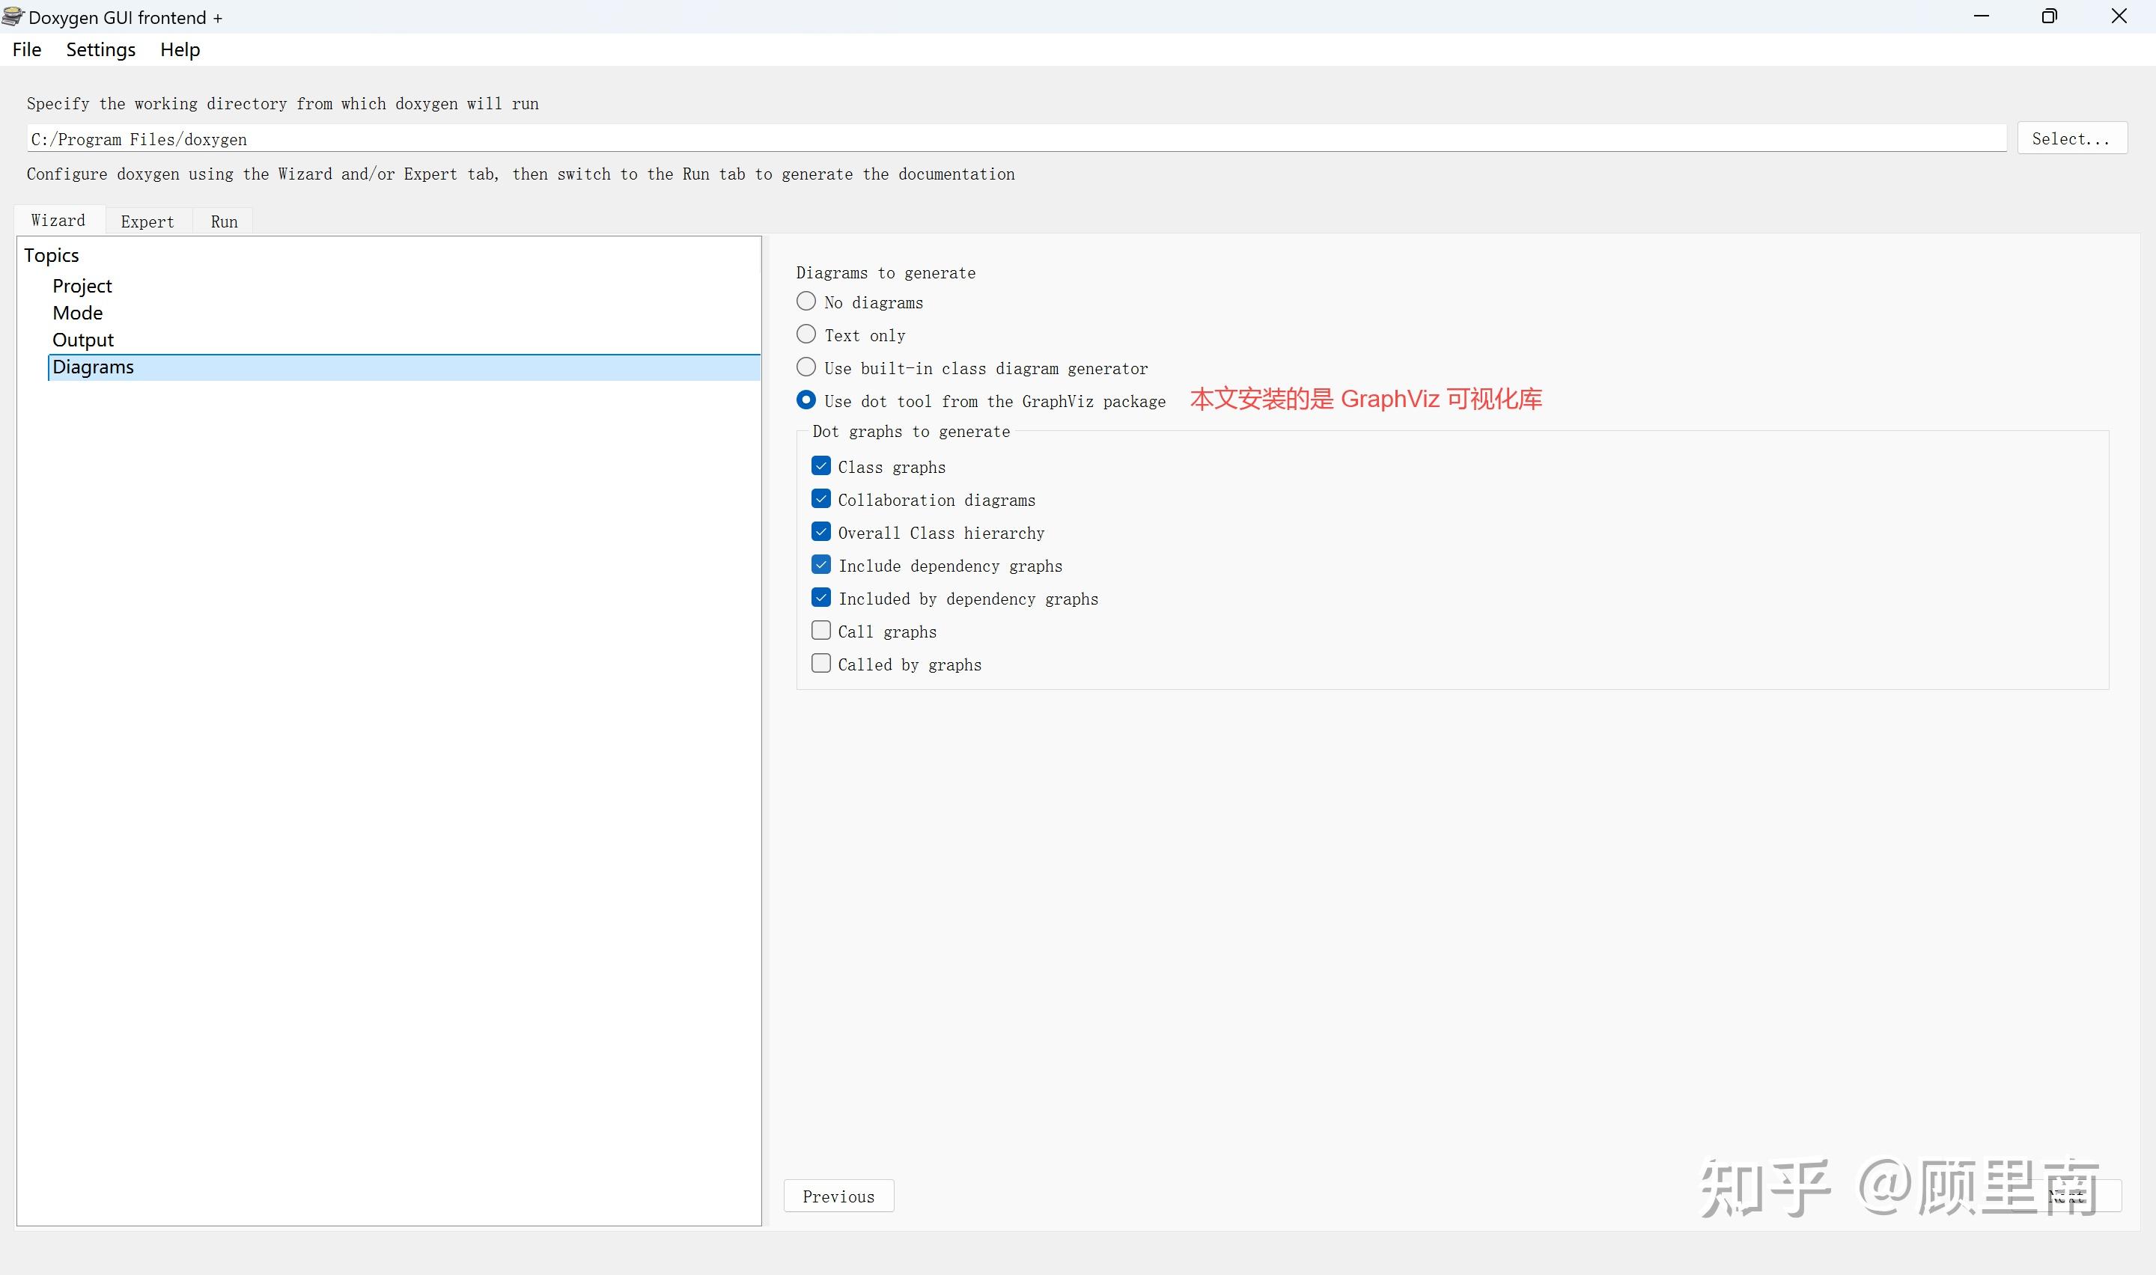2156x1275 pixels.
Task: Restore down the window
Action: point(2049,16)
